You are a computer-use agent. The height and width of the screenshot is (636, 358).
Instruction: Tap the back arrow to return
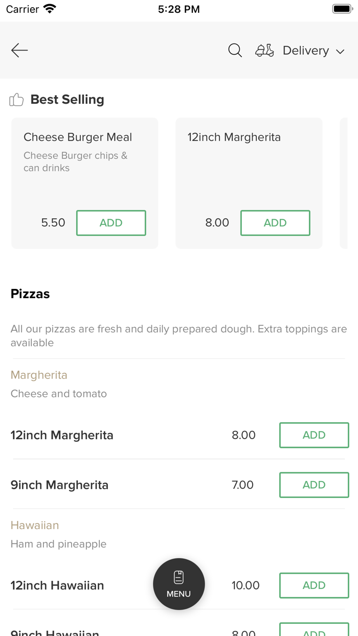(x=19, y=50)
